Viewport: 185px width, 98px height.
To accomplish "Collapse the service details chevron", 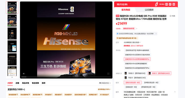I will click(175, 92).
